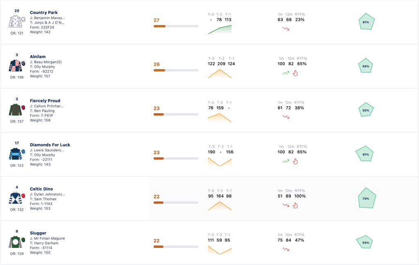This screenshot has height=265, width=419.
Task: Click Alnilam's rating bar showing 26
Action: (176, 70)
